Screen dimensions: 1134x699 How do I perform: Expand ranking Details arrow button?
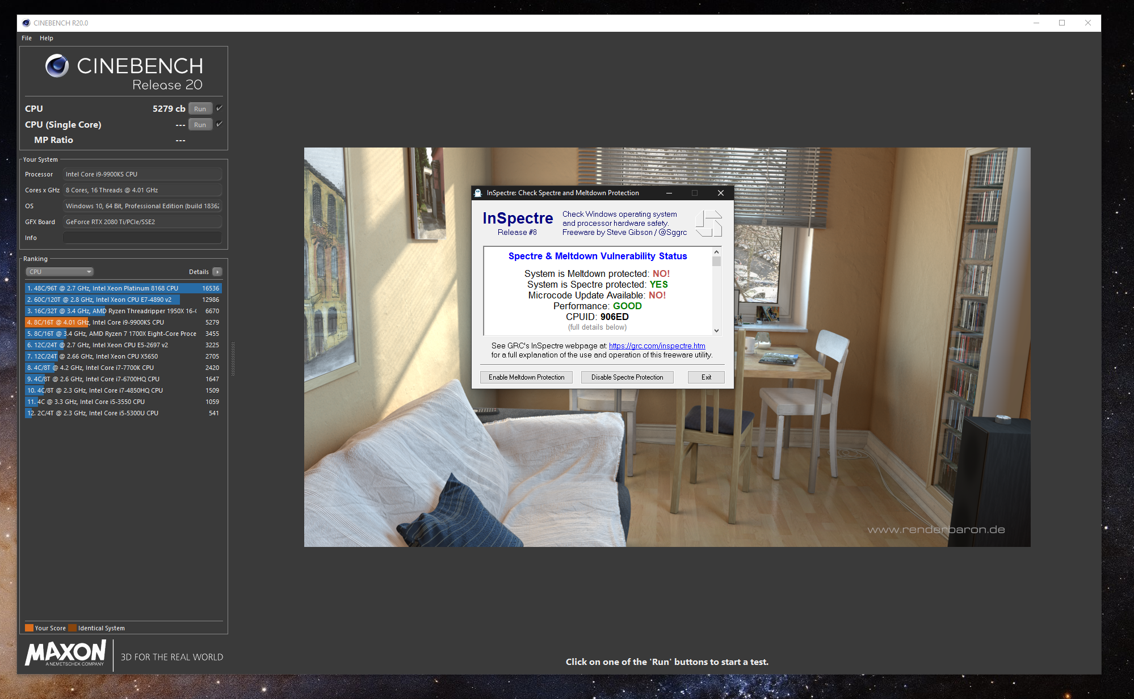coord(217,272)
